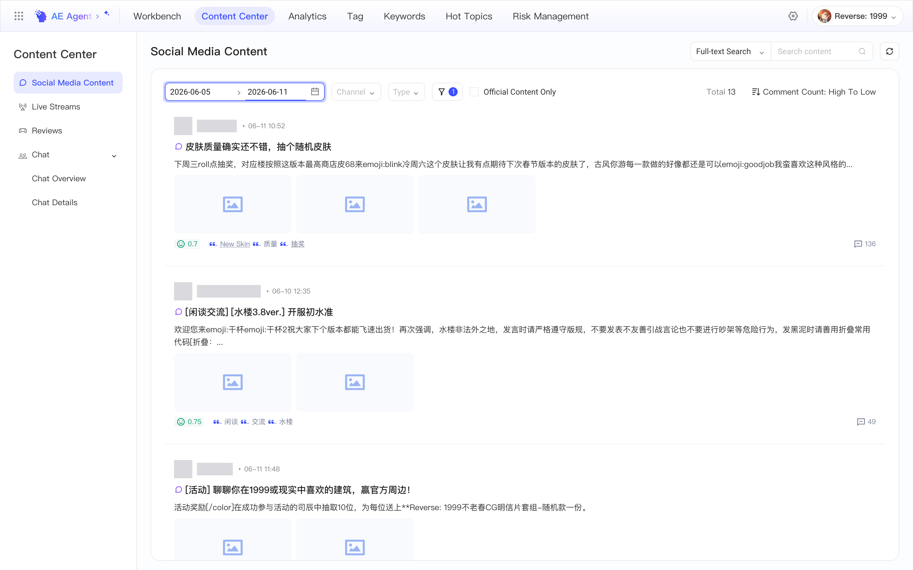Collapse the Chat sidebar section chevron
The height and width of the screenshot is (570, 913).
click(114, 156)
